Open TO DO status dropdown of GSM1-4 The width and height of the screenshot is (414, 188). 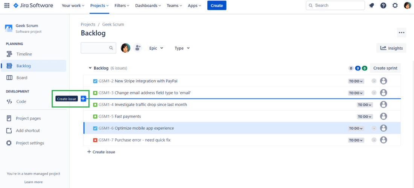tap(365, 105)
